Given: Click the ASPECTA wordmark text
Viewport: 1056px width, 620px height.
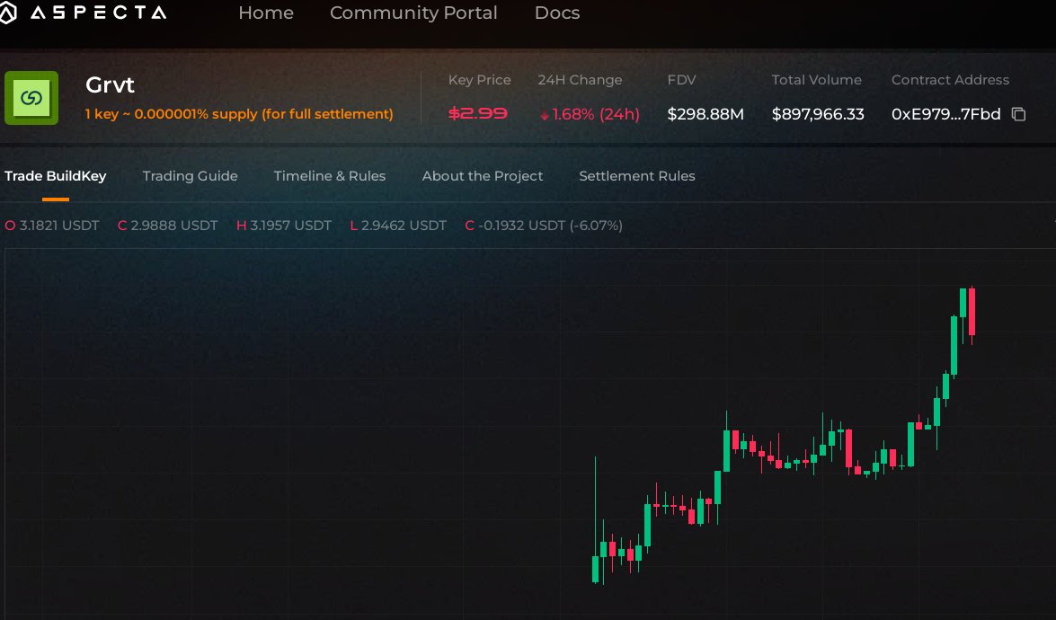Looking at the screenshot, I should coord(99,13).
